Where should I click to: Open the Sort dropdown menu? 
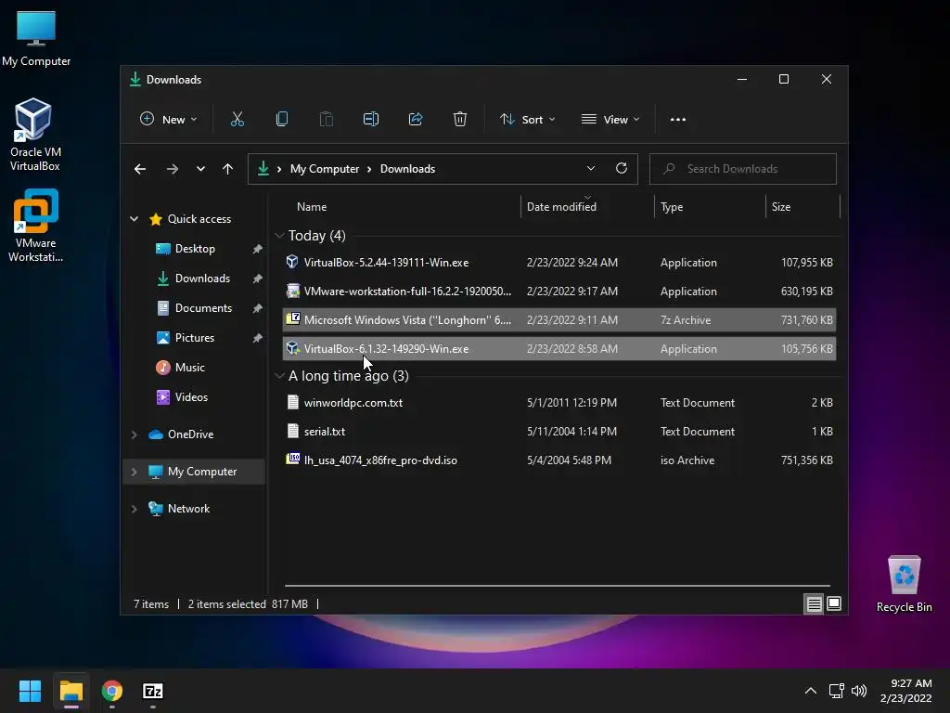coord(527,120)
